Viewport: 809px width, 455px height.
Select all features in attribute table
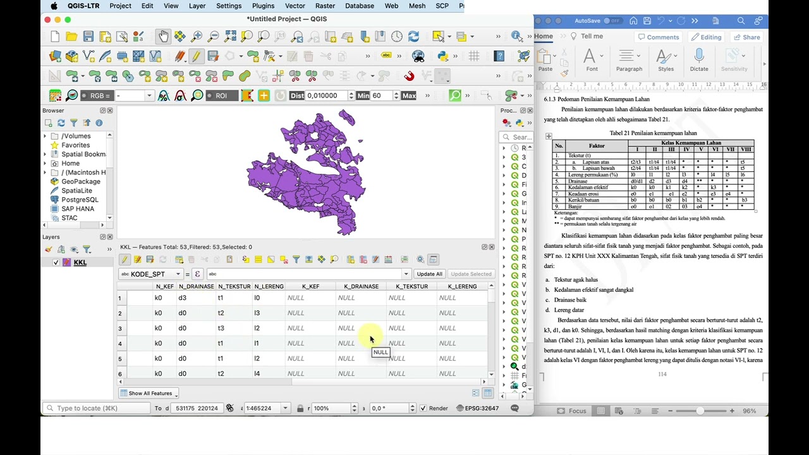point(258,260)
